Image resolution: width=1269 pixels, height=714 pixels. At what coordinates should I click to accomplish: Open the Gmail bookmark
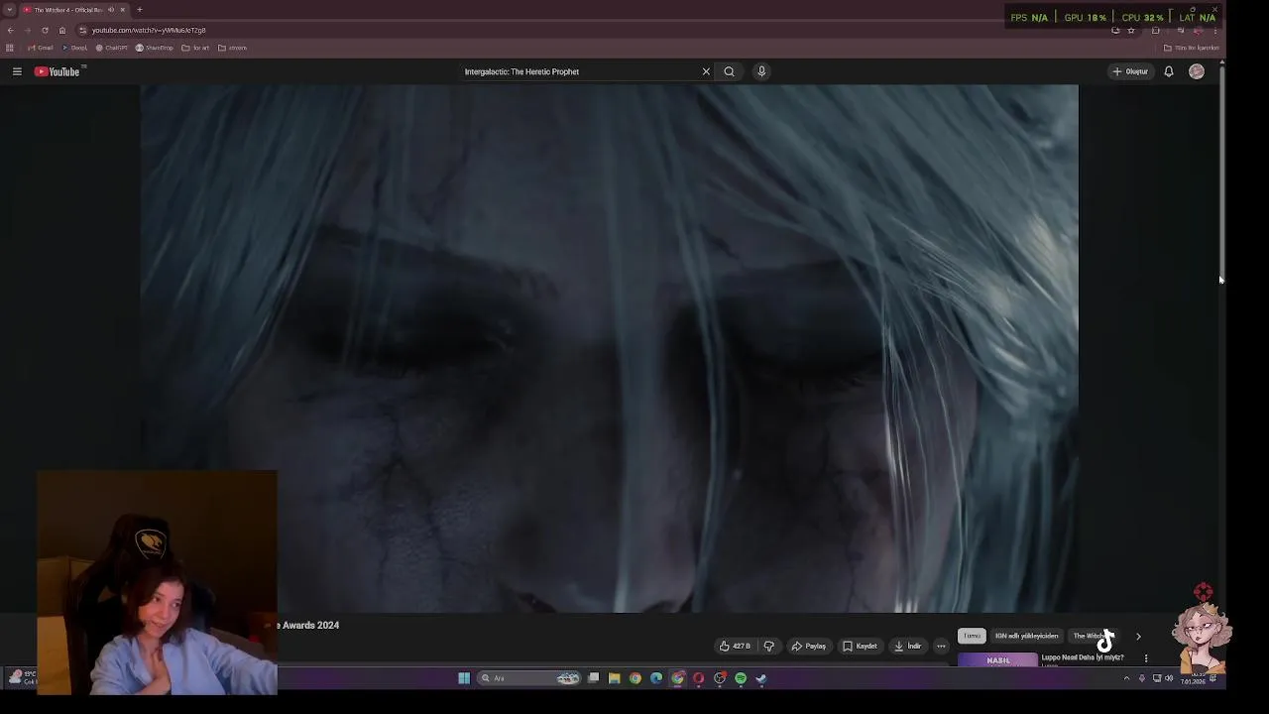coord(41,48)
